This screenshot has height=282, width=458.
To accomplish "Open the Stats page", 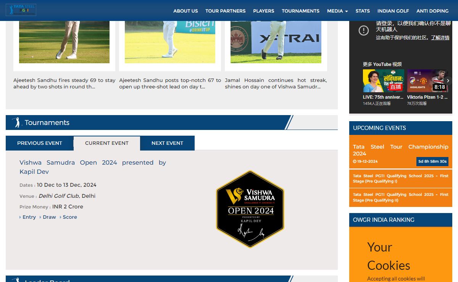I will coord(363,11).
